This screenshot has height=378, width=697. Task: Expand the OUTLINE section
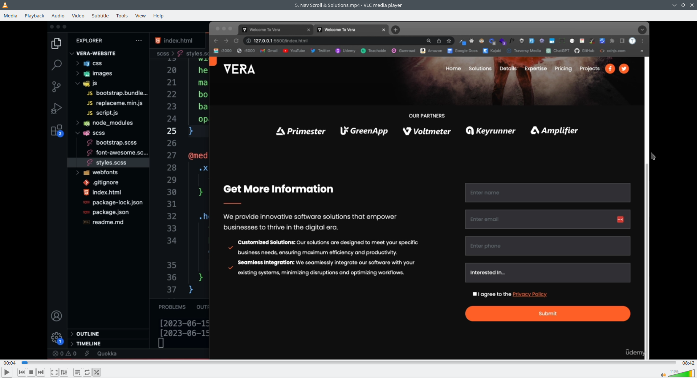point(109,334)
